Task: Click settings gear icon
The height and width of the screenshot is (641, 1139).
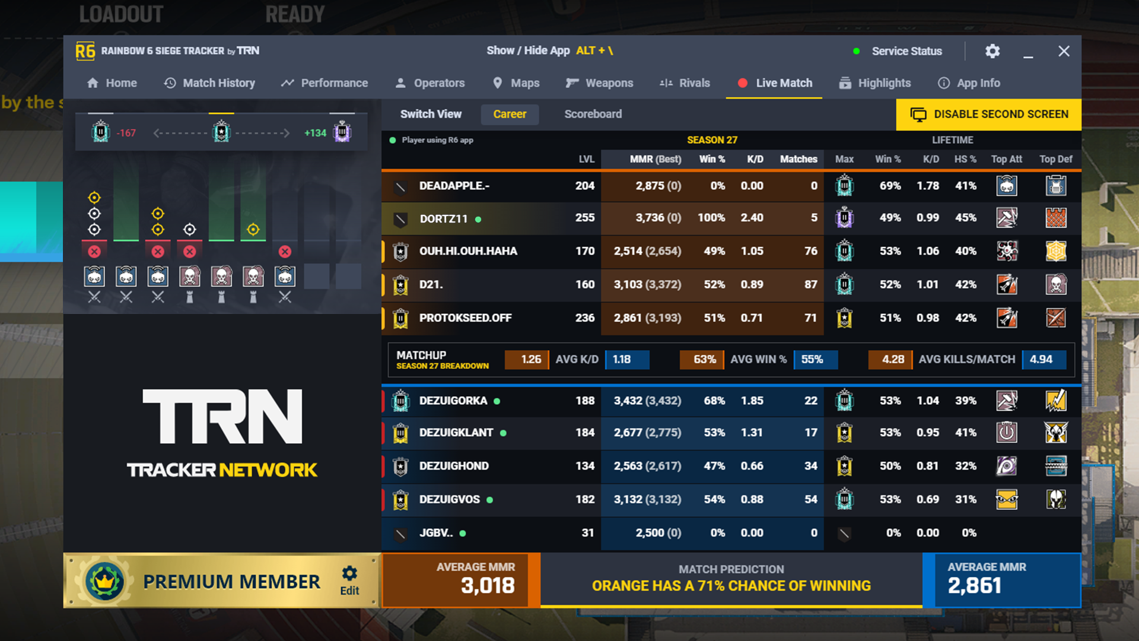Action: (x=992, y=50)
